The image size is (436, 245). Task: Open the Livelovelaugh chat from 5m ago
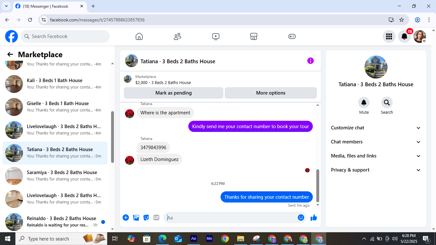(55, 199)
